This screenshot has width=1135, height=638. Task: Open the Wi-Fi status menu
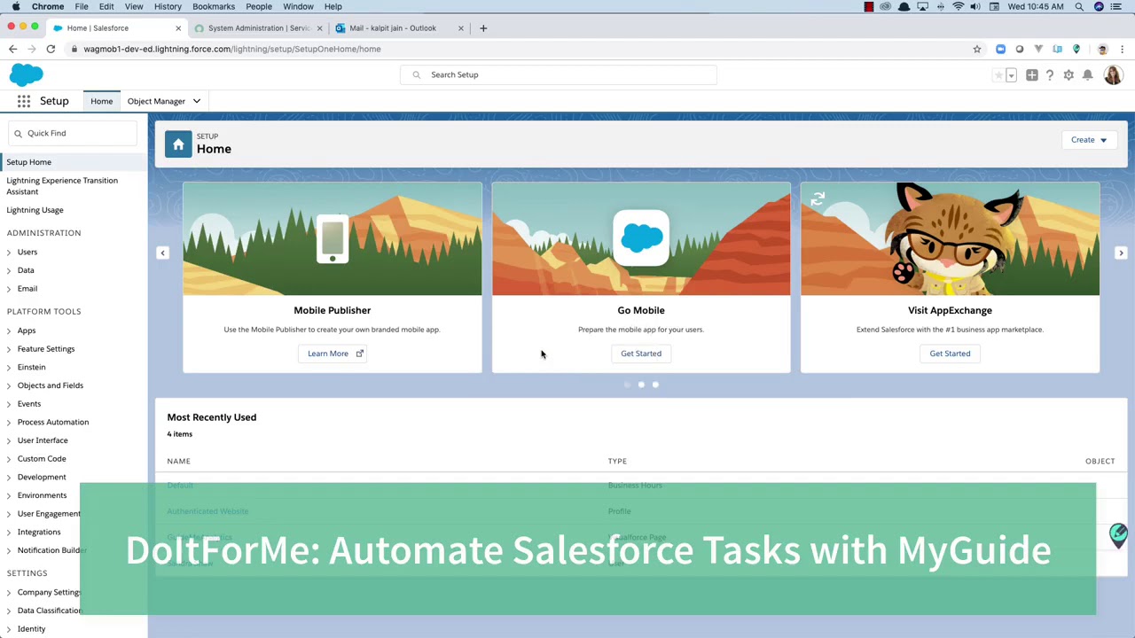959,6
